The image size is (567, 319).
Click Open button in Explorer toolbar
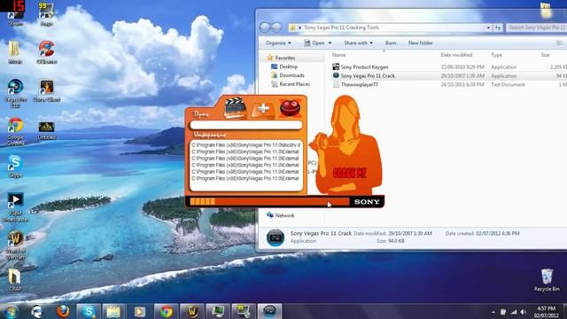[315, 43]
